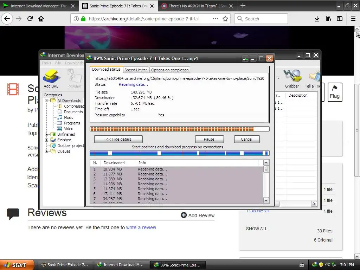This screenshot has height=270, width=360.
Task: Click in the Firefox Search box
Action: pyautogui.click(x=261, y=19)
